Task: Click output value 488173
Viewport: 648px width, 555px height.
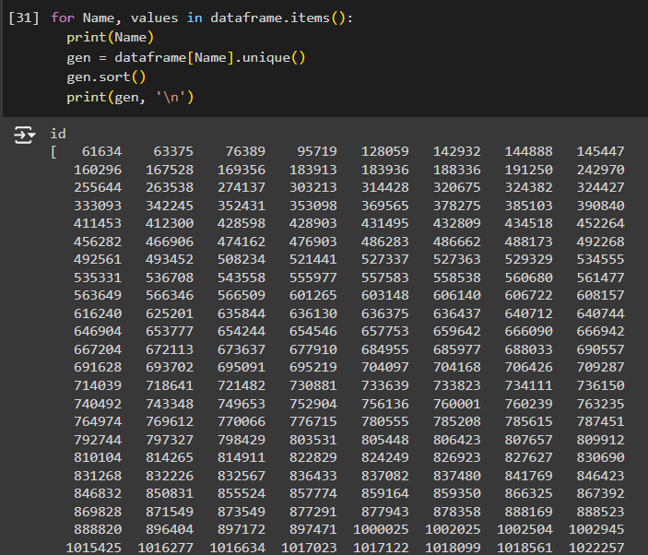Action: 528,242
